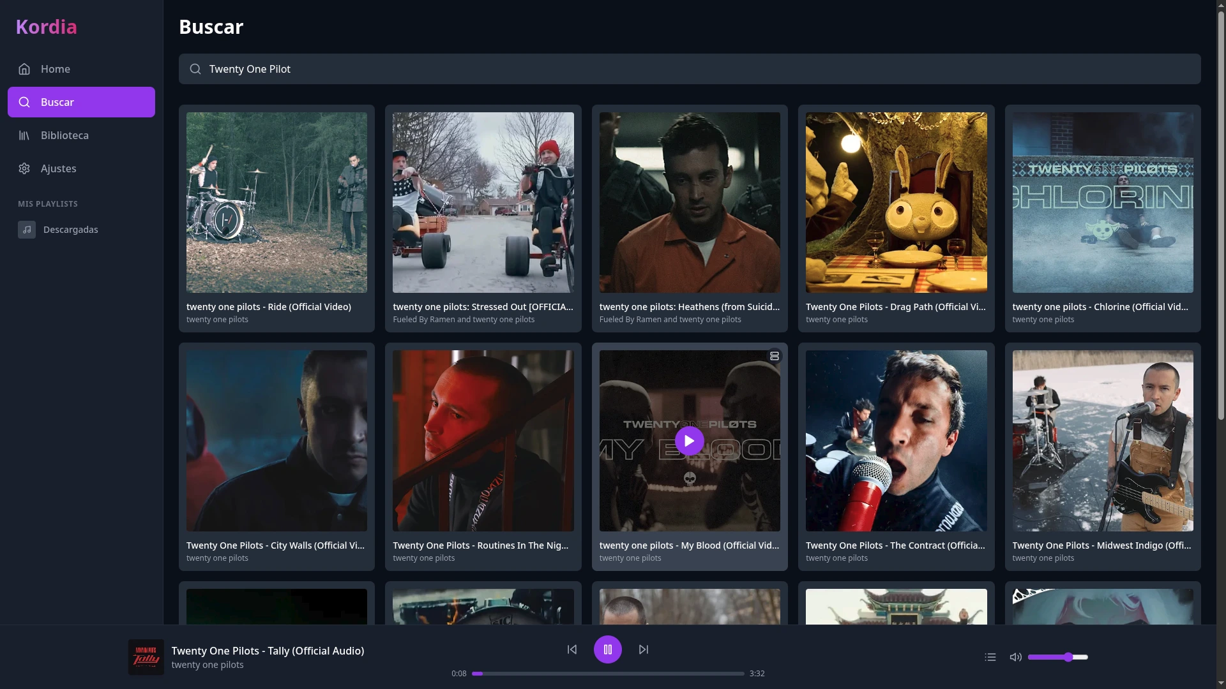The width and height of the screenshot is (1226, 689).
Task: Click the Midwest Indigo title text
Action: pos(1101,545)
